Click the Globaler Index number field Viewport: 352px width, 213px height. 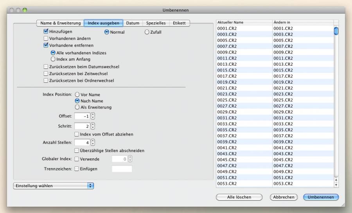(120, 159)
